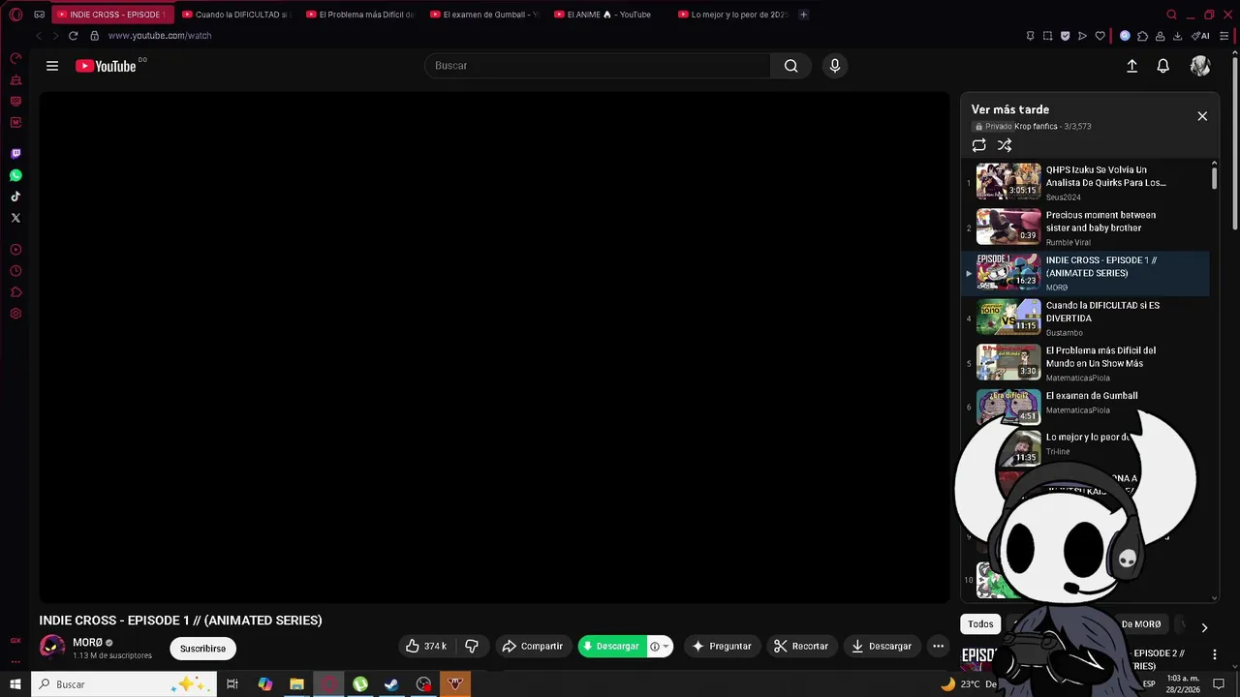Click in the Buscar YouTube search field
Screen dimensions: 1240x697
pos(598,66)
